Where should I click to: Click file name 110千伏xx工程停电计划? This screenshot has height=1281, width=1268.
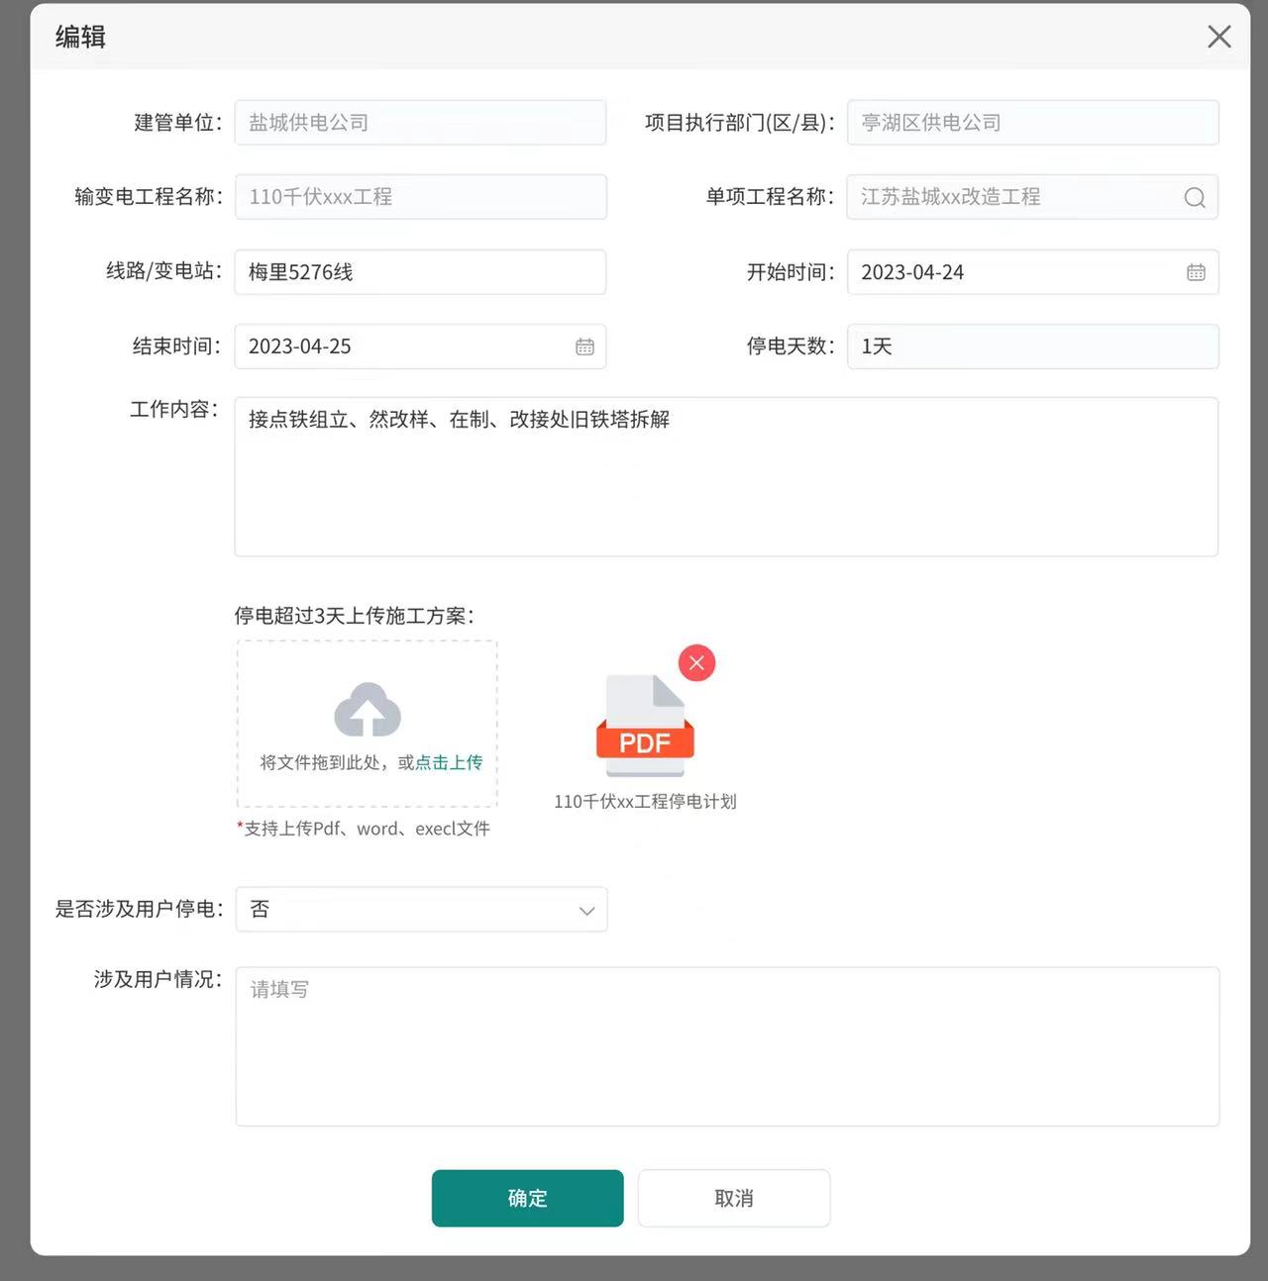[x=645, y=802]
